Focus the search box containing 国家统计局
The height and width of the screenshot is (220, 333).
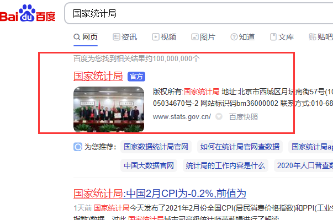[199, 13]
